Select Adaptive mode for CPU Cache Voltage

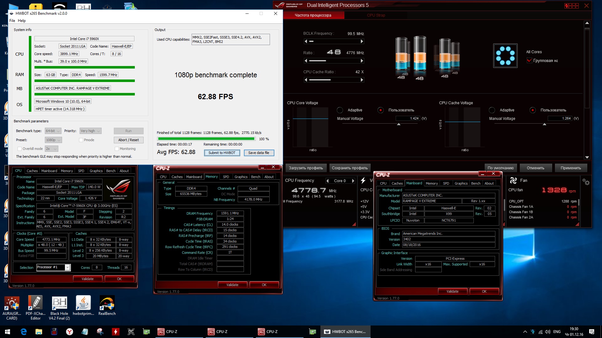(x=492, y=110)
